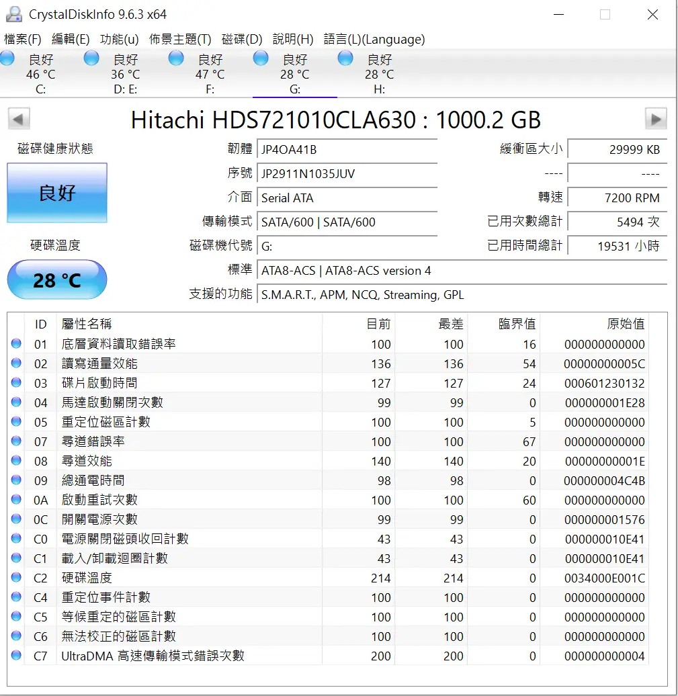Click status dot of attribute C4 row
The width and height of the screenshot is (678, 696).
(16, 597)
